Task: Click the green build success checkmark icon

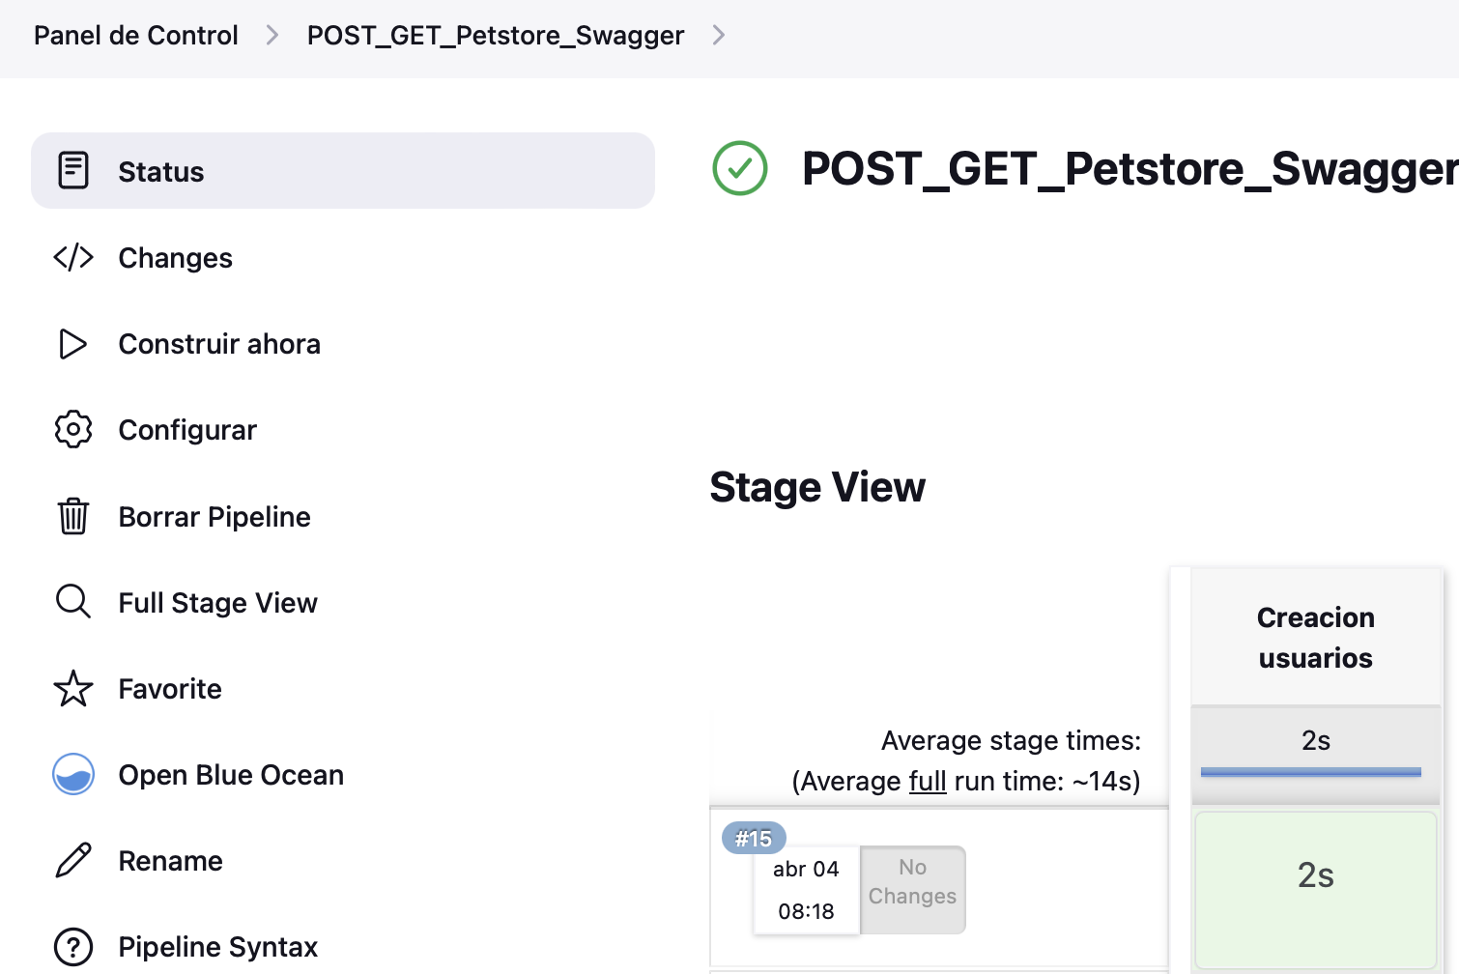Action: click(740, 168)
